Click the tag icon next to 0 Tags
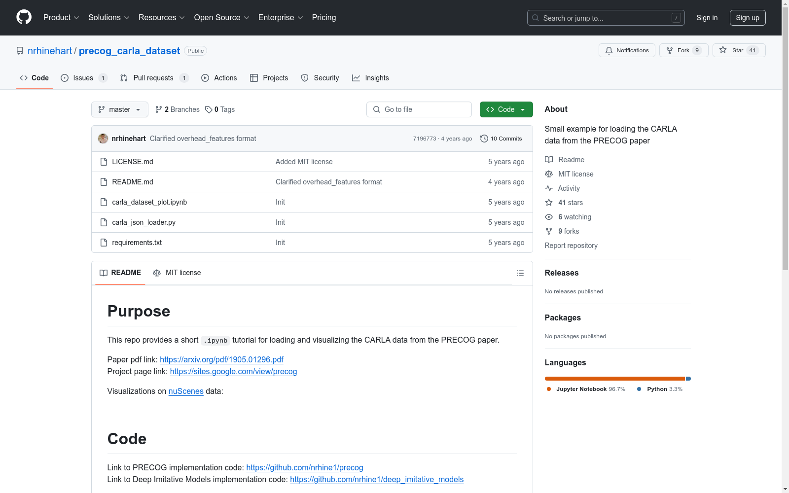Viewport: 789px width, 493px height. (x=209, y=109)
